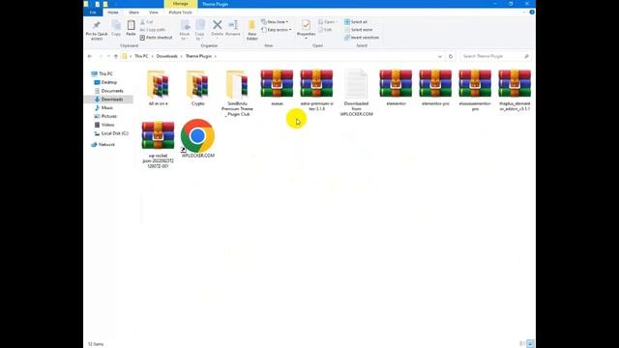Open the Properties dropdown arrow
619x348 pixels.
coord(306,39)
